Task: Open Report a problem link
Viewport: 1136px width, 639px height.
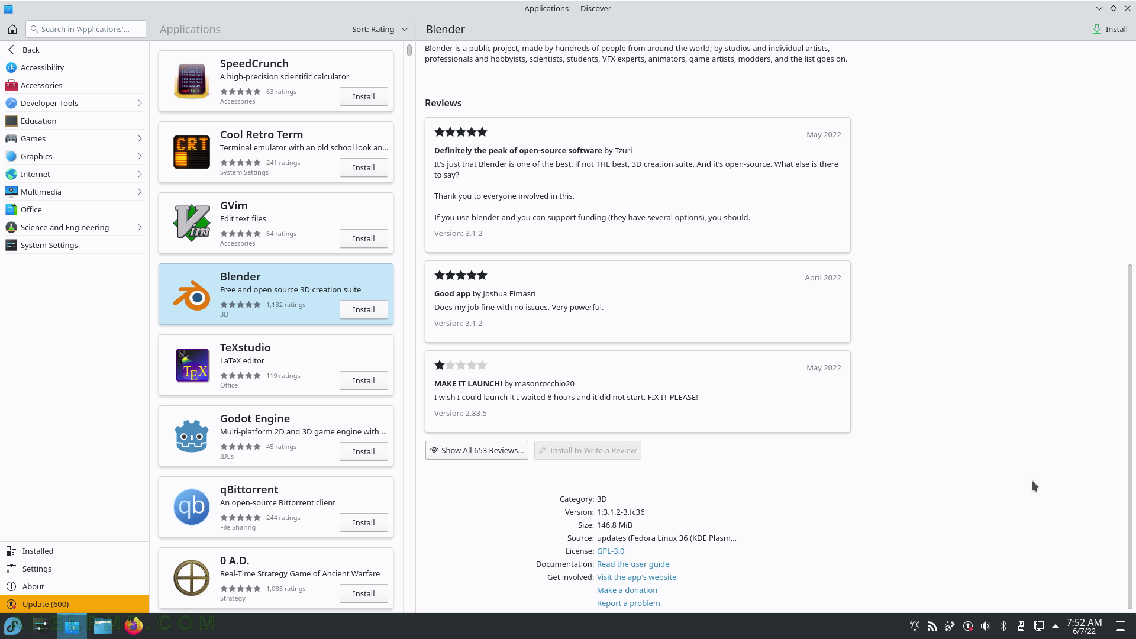Action: [x=628, y=603]
